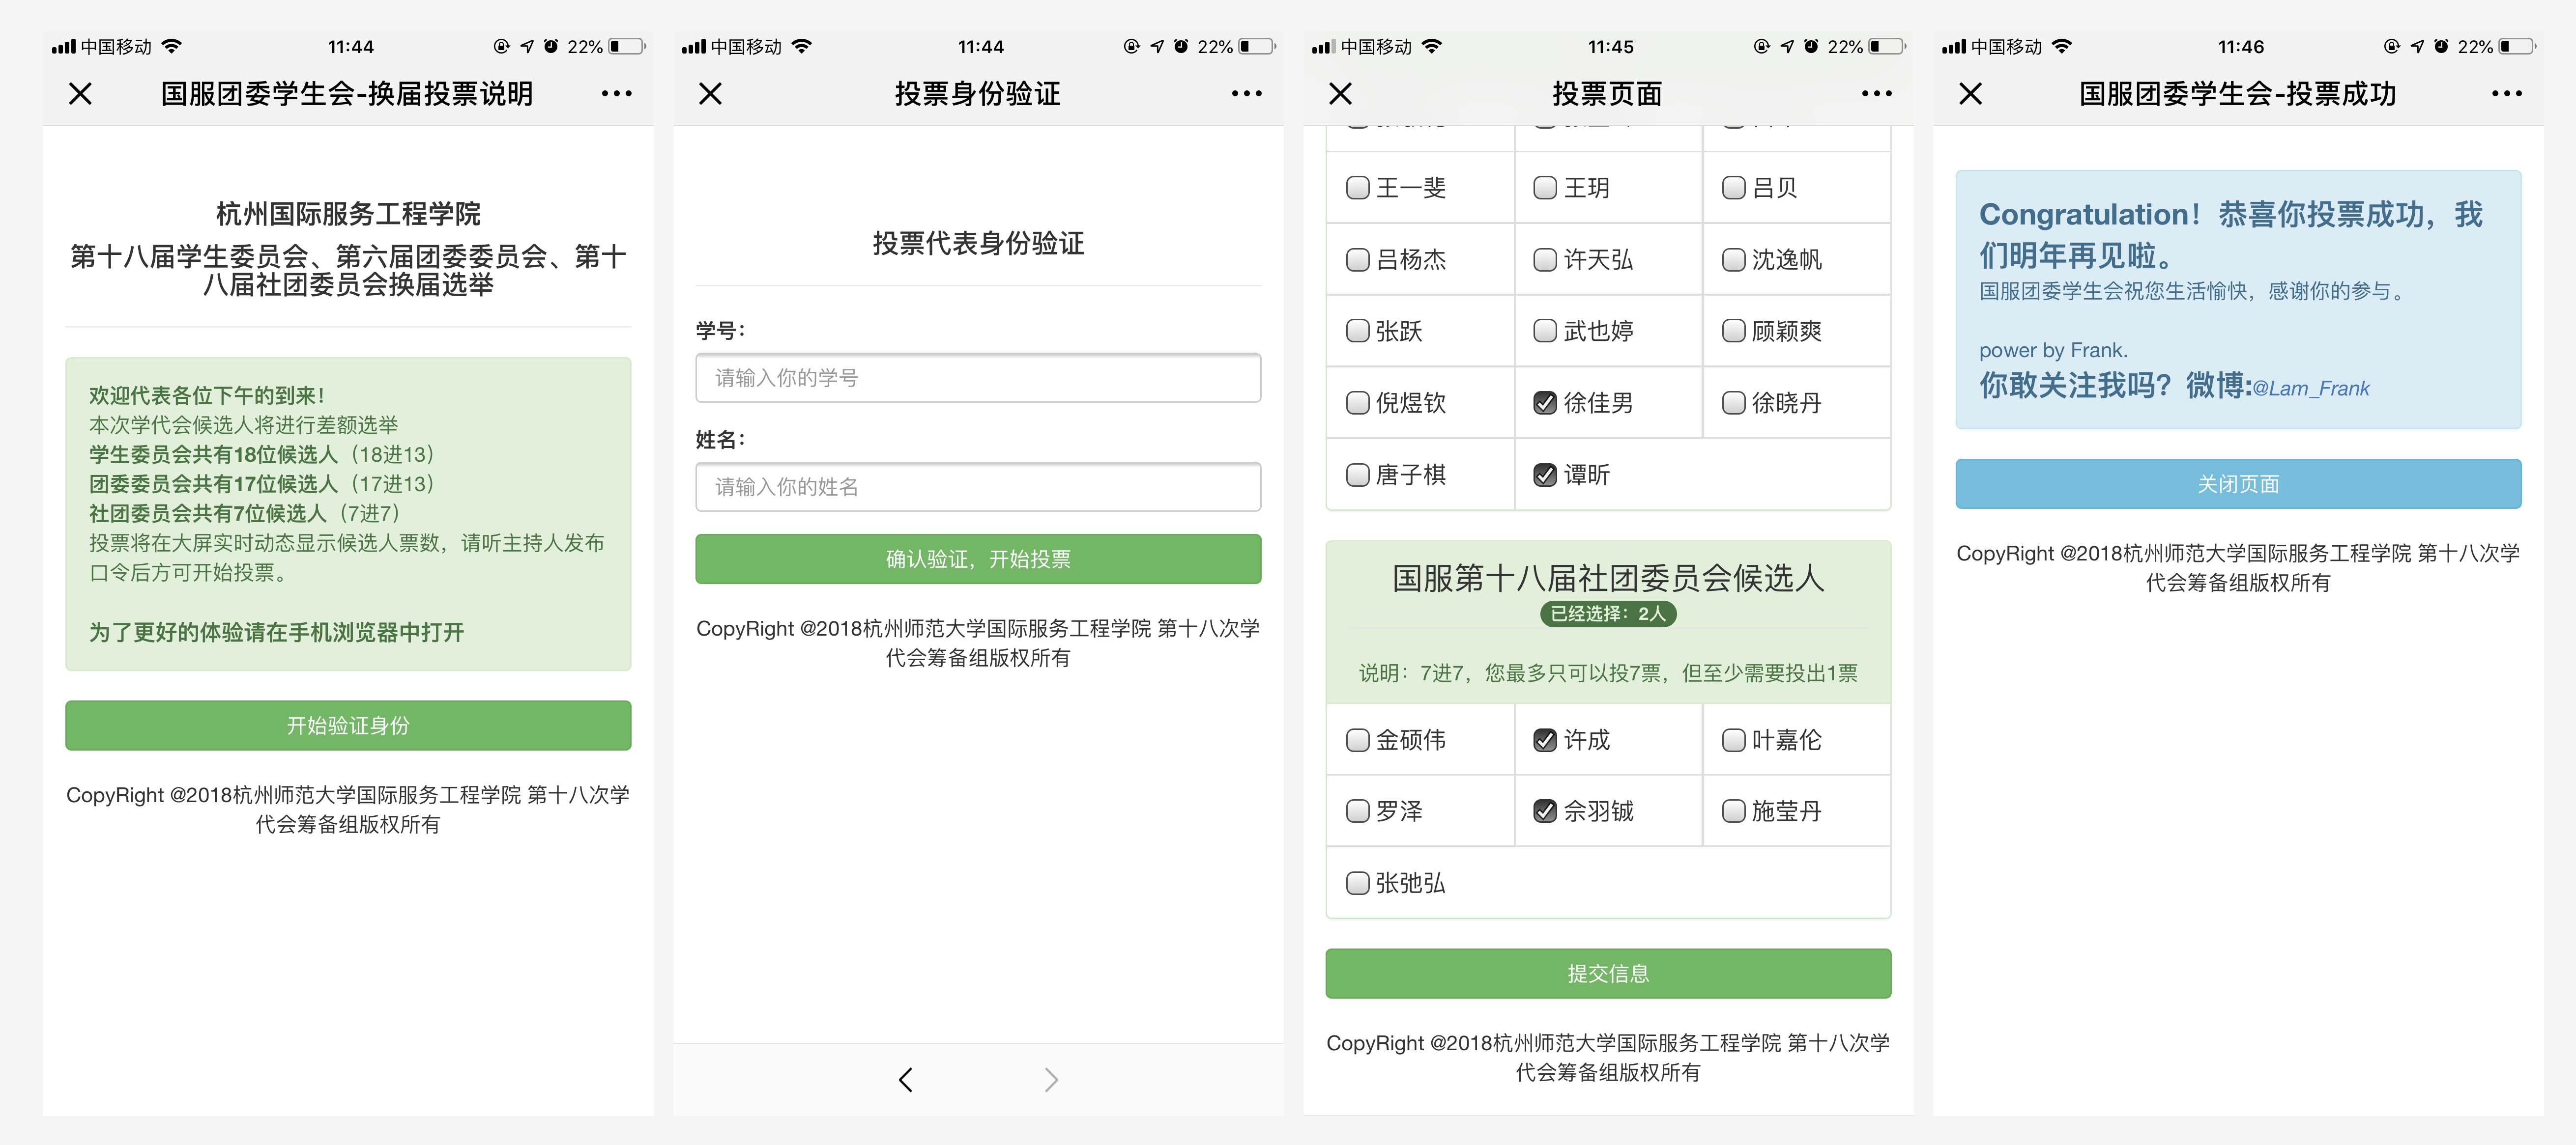Open the more menu on 投票页面
This screenshot has width=2576, height=1145.
pos(1876,94)
